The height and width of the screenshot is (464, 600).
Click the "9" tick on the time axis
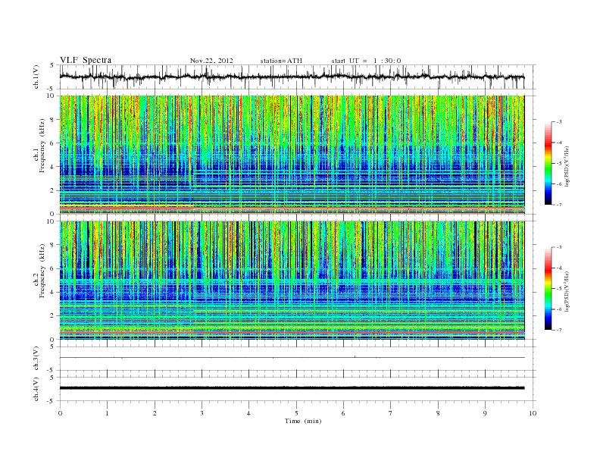[485, 413]
